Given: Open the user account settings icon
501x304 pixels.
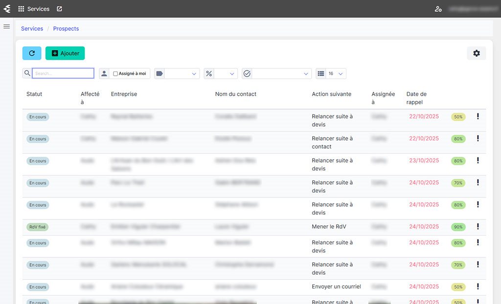Looking at the screenshot, I should pyautogui.click(x=438, y=9).
